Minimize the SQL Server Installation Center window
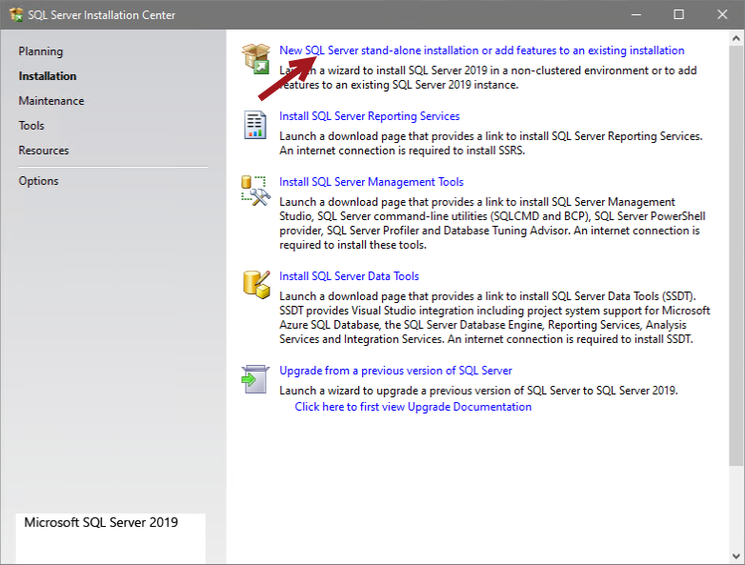 point(636,14)
